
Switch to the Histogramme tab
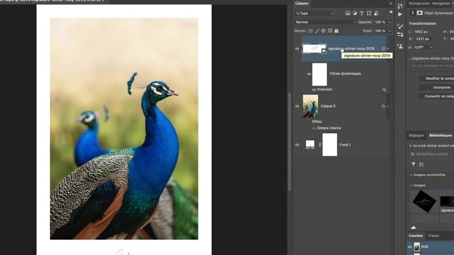pos(419,4)
